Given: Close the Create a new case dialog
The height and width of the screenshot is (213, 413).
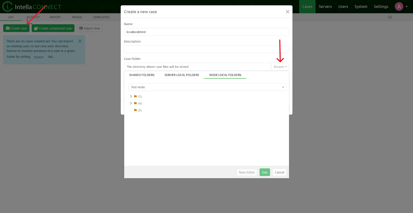Looking at the screenshot, I should tap(287, 12).
